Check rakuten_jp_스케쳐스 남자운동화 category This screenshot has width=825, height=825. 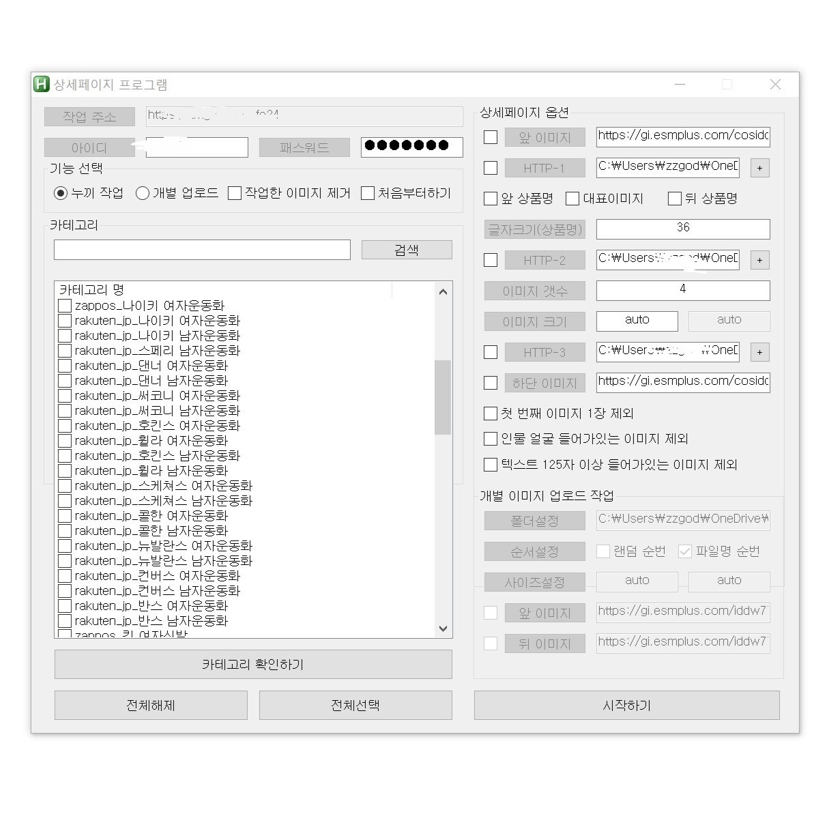coord(65,500)
